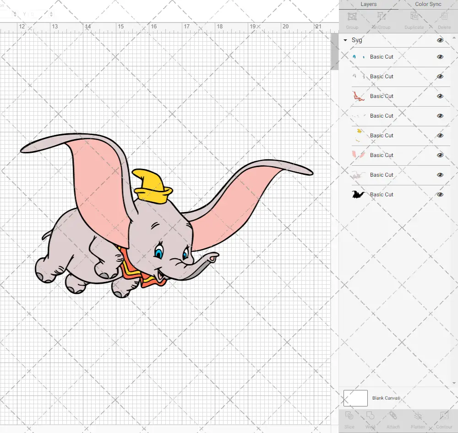Switch to the Layers tab
Image resolution: width=458 pixels, height=433 pixels.
368,5
